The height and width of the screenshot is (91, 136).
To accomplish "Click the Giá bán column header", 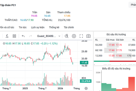I will coord(120,40).
